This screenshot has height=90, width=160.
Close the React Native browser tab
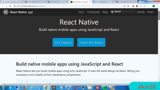(90, 2)
